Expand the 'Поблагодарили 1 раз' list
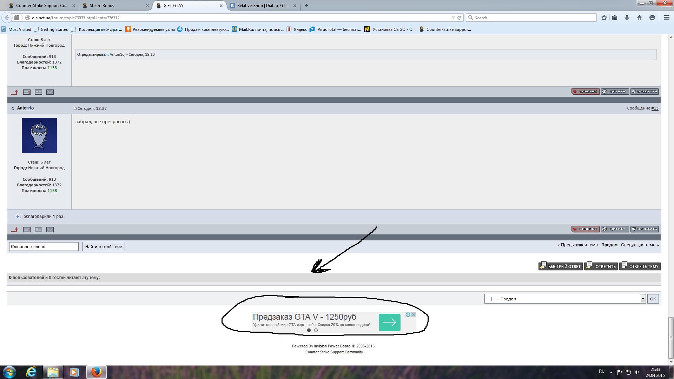The image size is (674, 379). [18, 217]
